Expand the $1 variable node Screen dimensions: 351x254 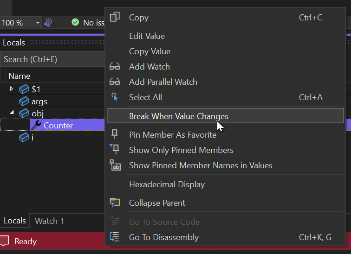tap(12, 89)
